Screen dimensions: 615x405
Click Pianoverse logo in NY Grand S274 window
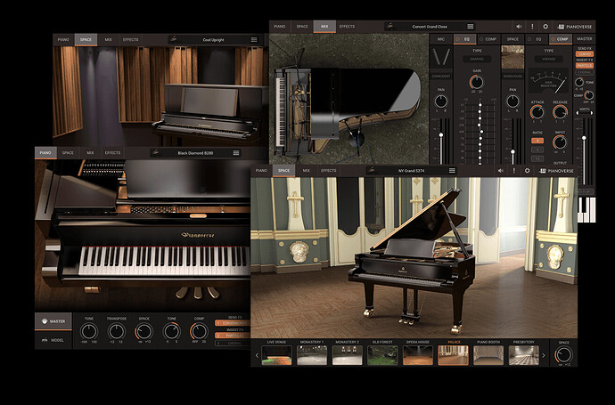point(556,171)
